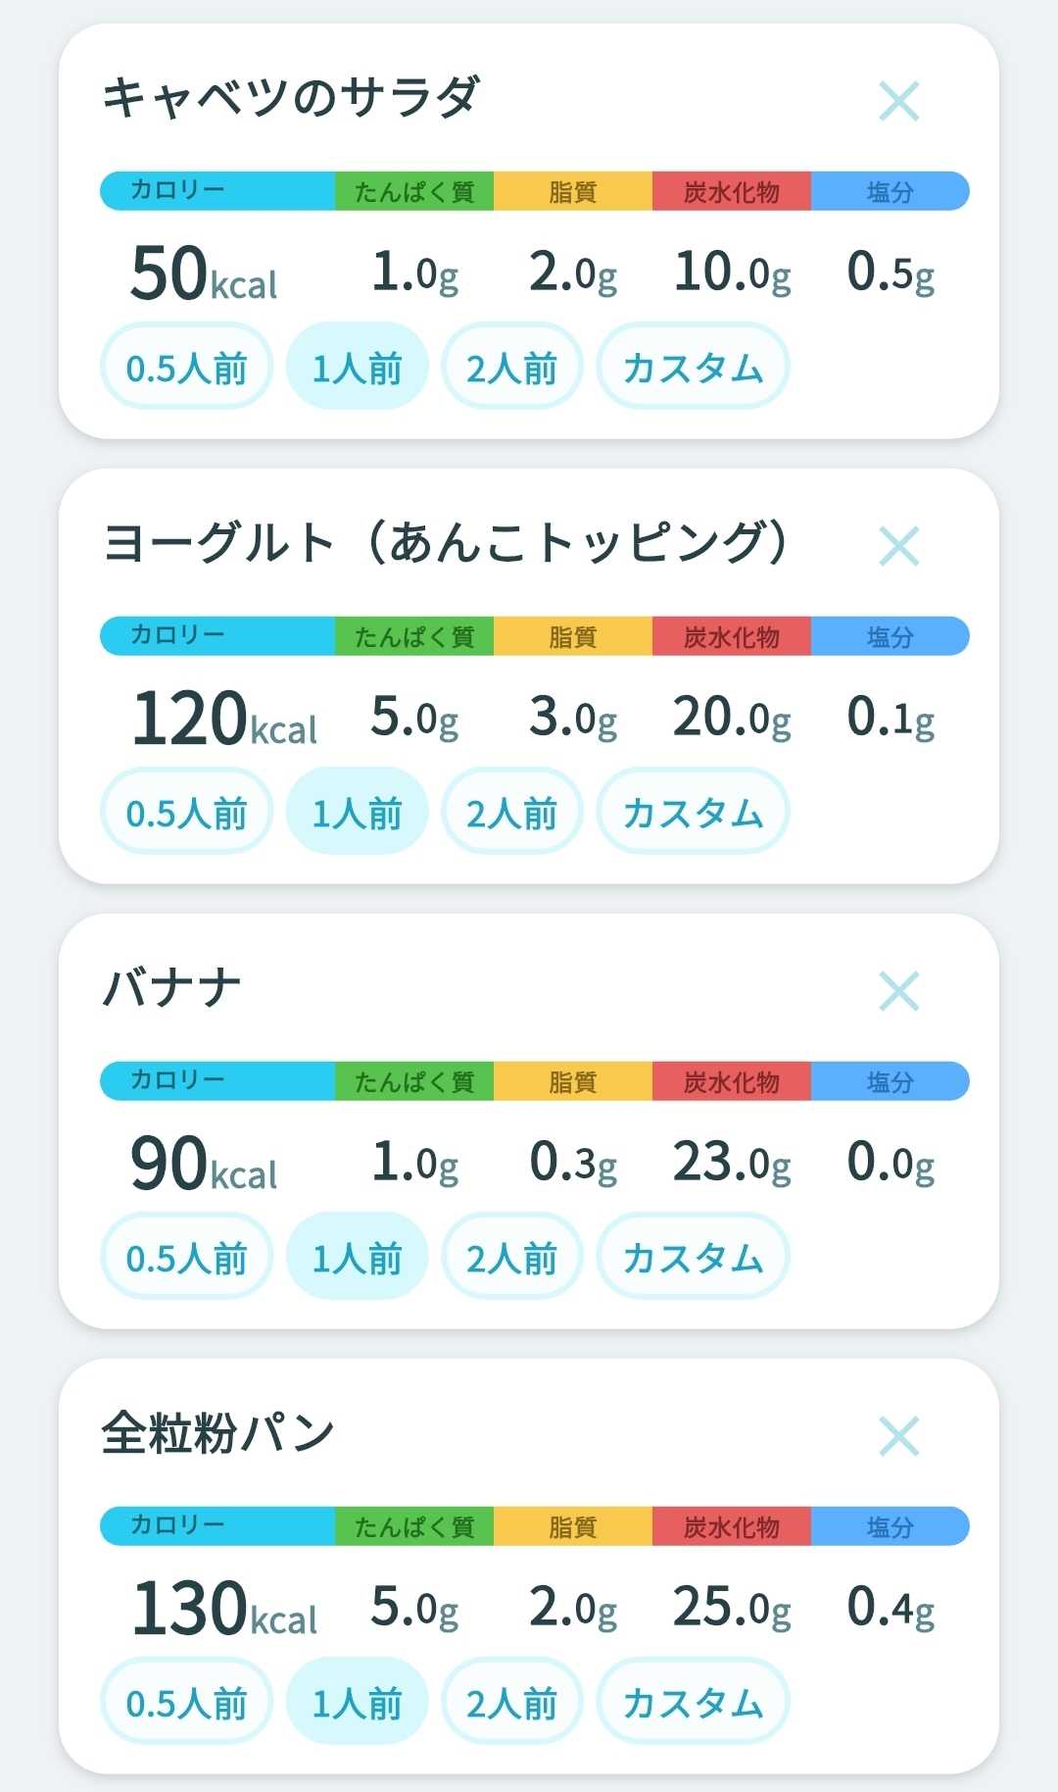Set 全粒粉パン to 1人前
Viewport: 1058px width, 1792px height.
click(357, 1701)
